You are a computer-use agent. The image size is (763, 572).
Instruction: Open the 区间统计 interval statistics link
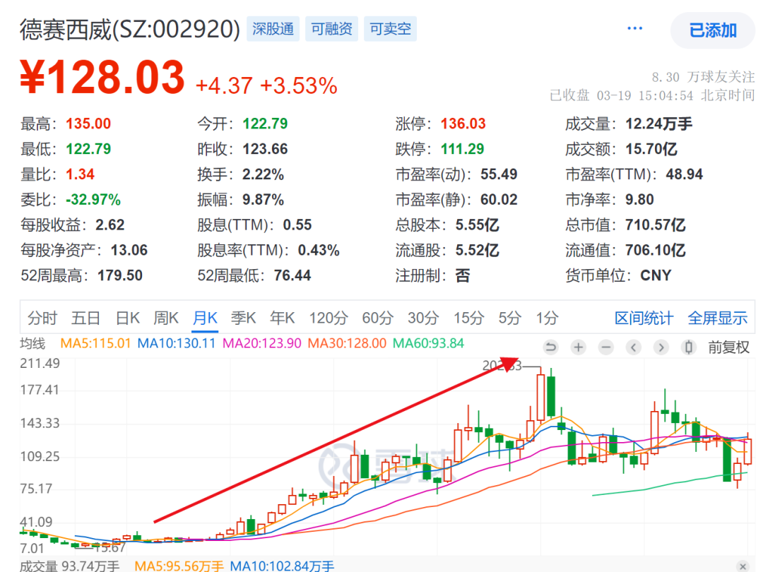644,318
